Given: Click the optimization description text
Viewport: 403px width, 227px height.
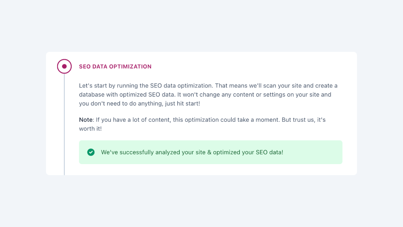Looking at the screenshot, I should coord(208,94).
